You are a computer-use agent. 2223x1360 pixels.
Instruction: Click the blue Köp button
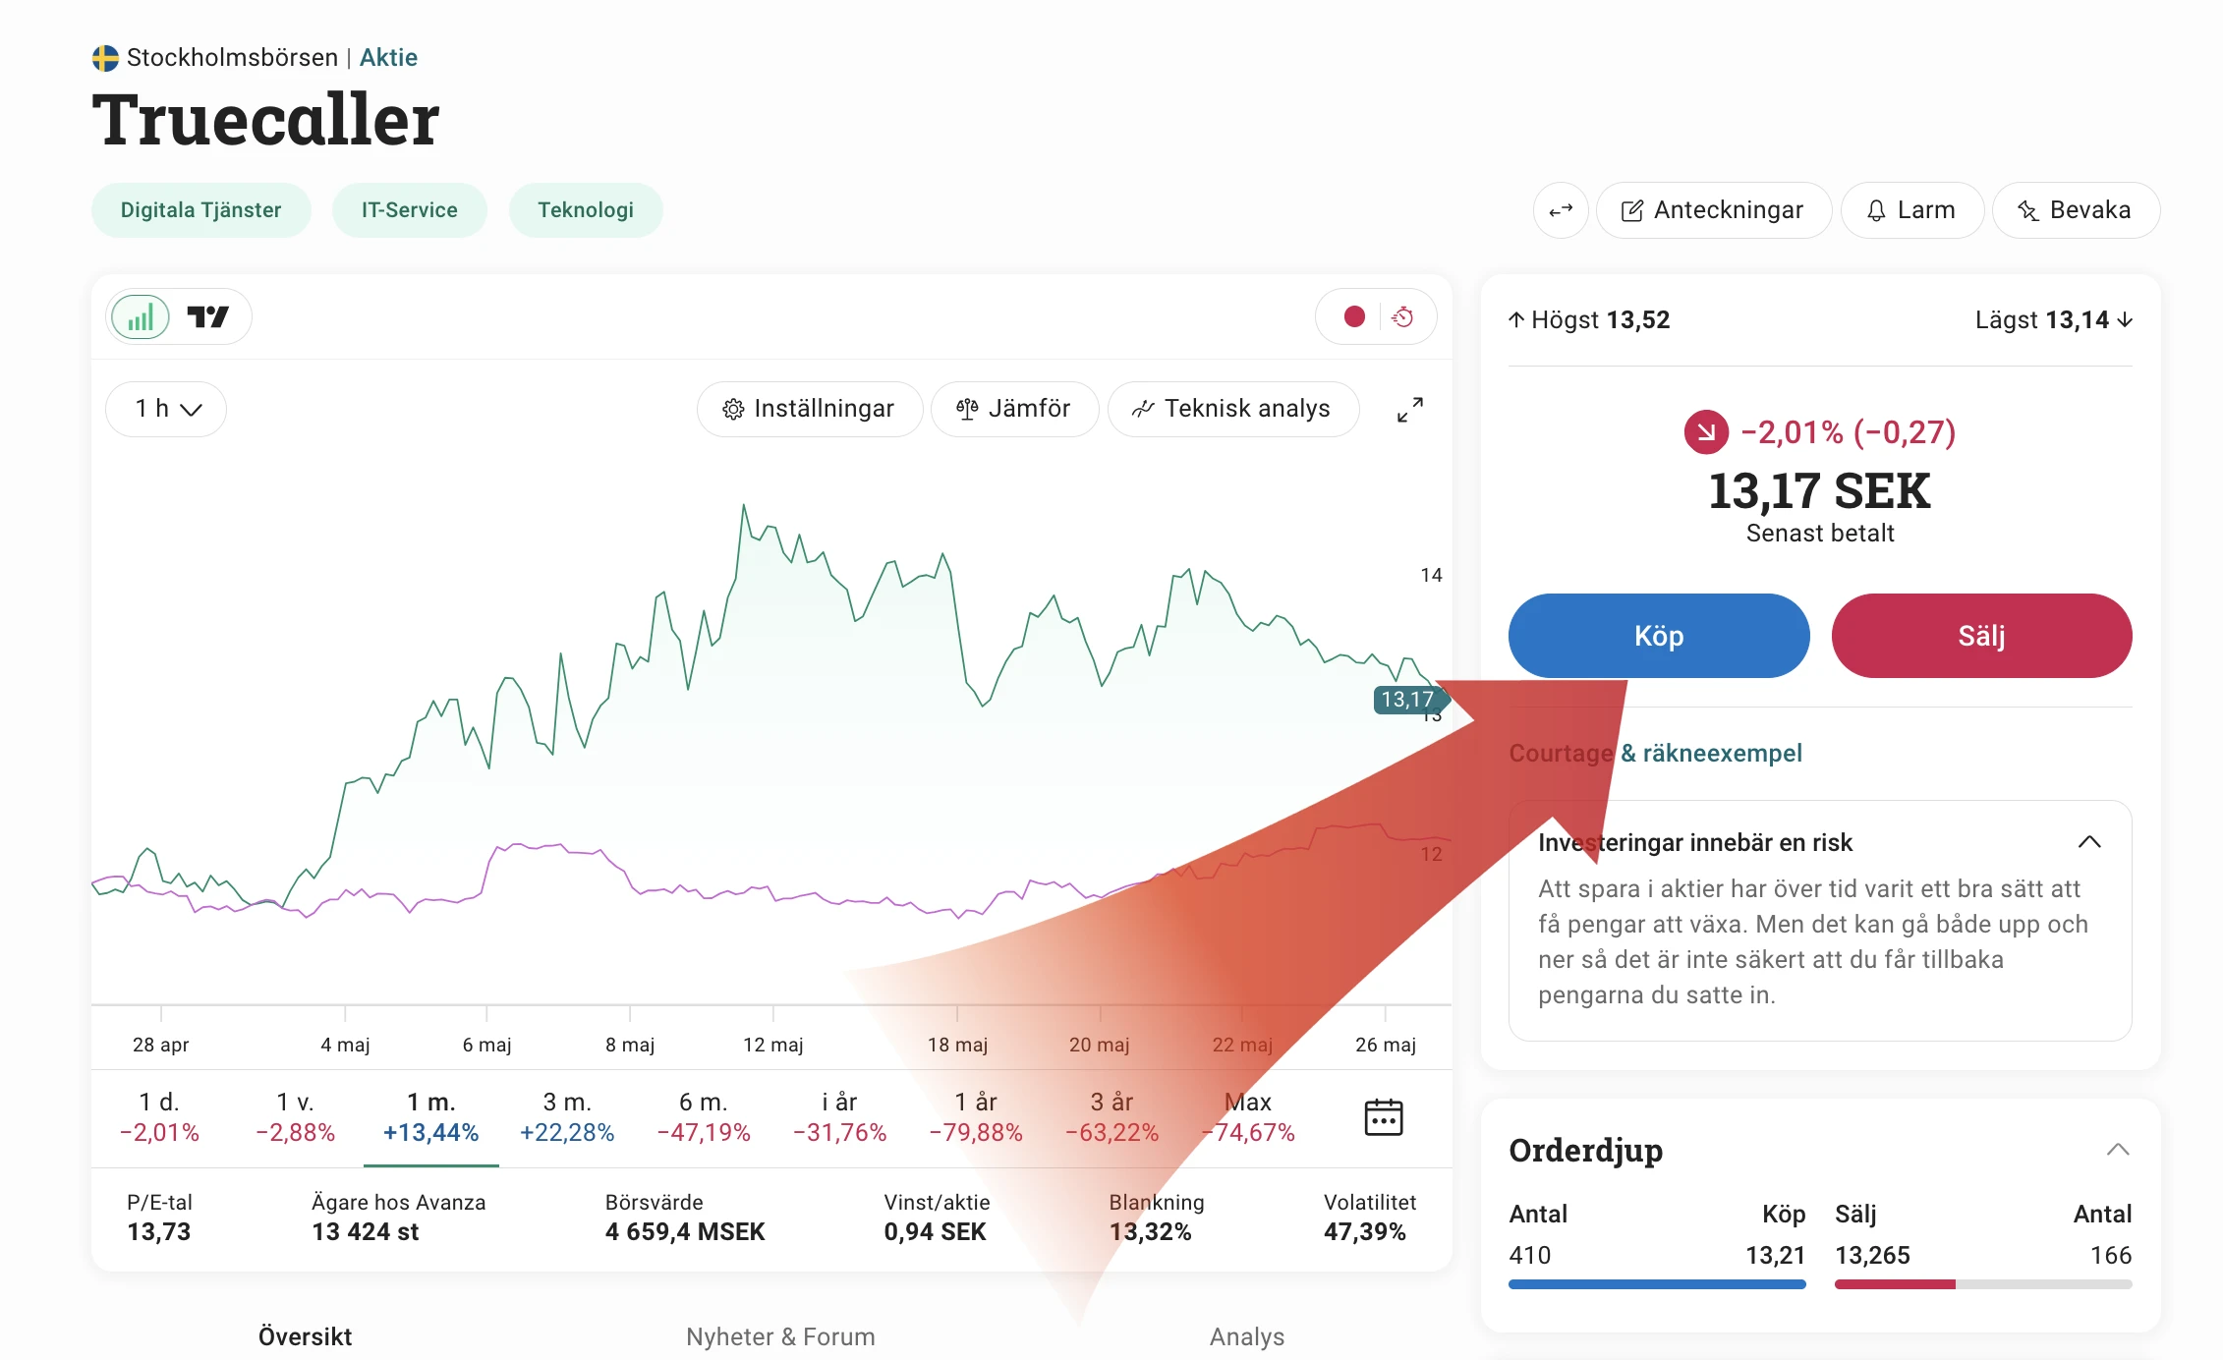click(1659, 636)
